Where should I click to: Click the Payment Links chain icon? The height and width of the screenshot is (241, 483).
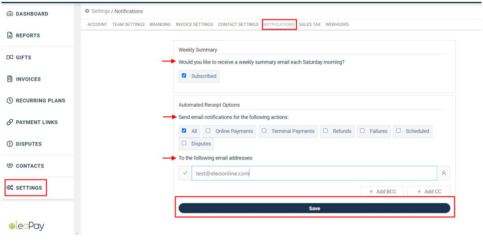[10, 122]
